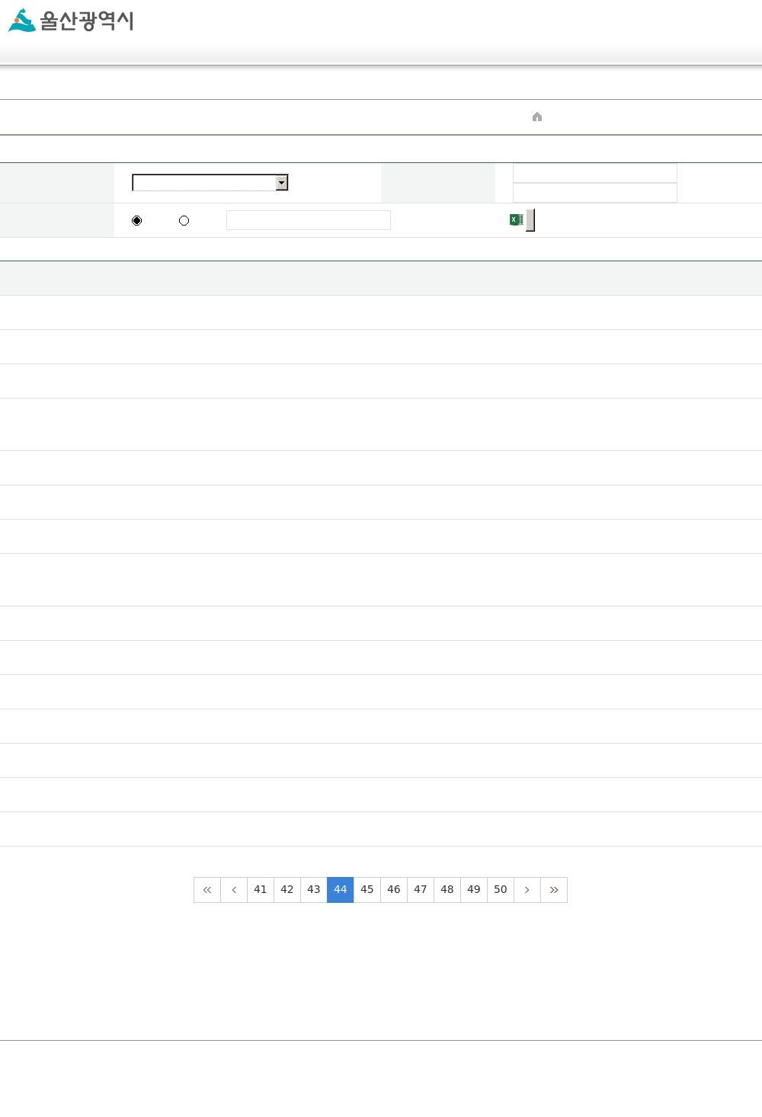The width and height of the screenshot is (762, 1117).
Task: Go to the first page of results
Action: click(207, 890)
